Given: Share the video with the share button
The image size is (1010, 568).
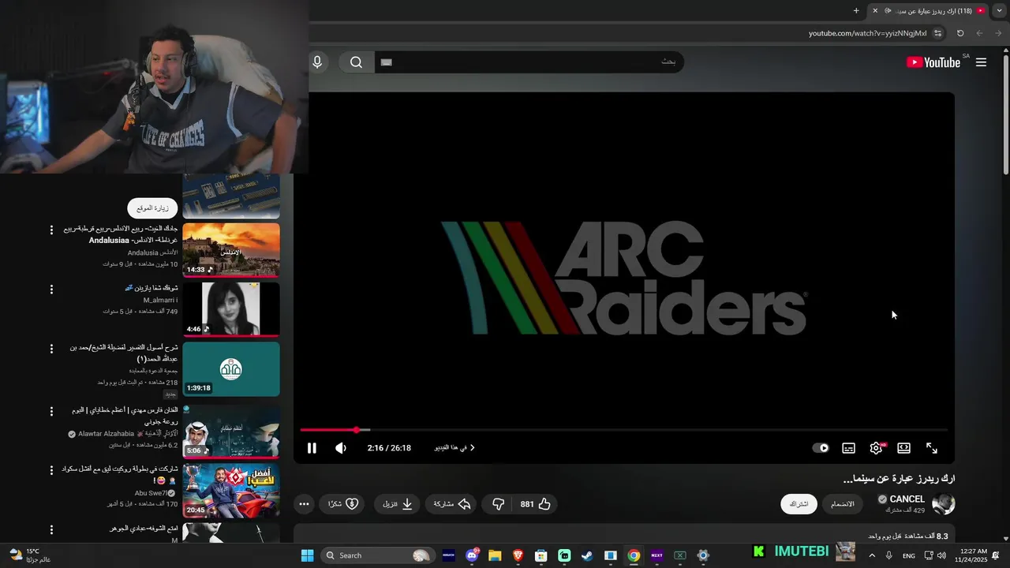Looking at the screenshot, I should 451,504.
